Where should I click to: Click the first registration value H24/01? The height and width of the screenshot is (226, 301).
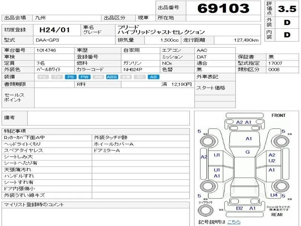click(55, 30)
